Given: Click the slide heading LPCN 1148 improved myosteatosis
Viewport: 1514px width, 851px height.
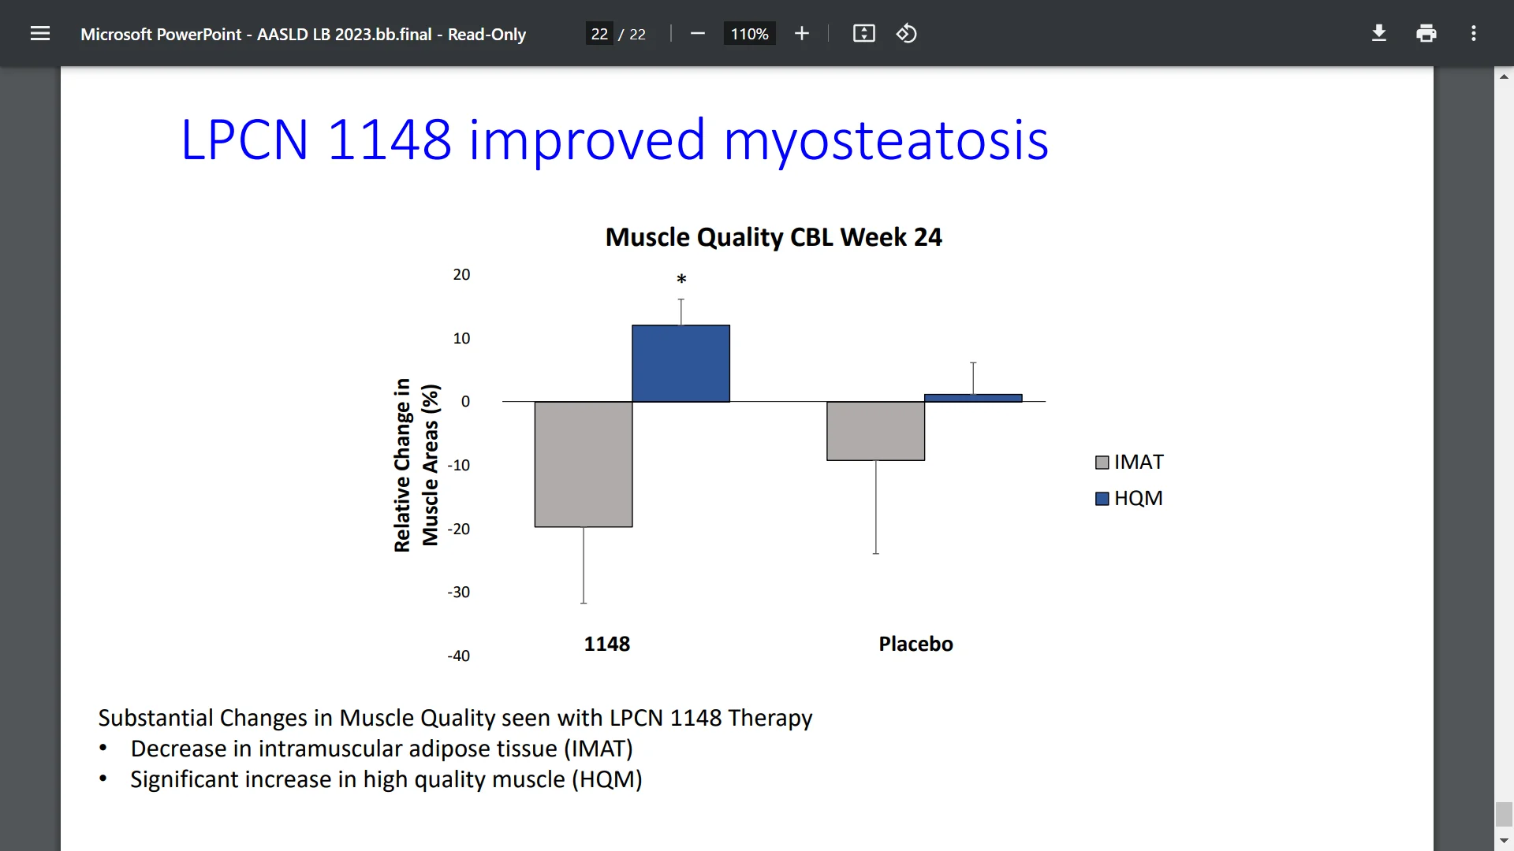Looking at the screenshot, I should click(x=614, y=140).
